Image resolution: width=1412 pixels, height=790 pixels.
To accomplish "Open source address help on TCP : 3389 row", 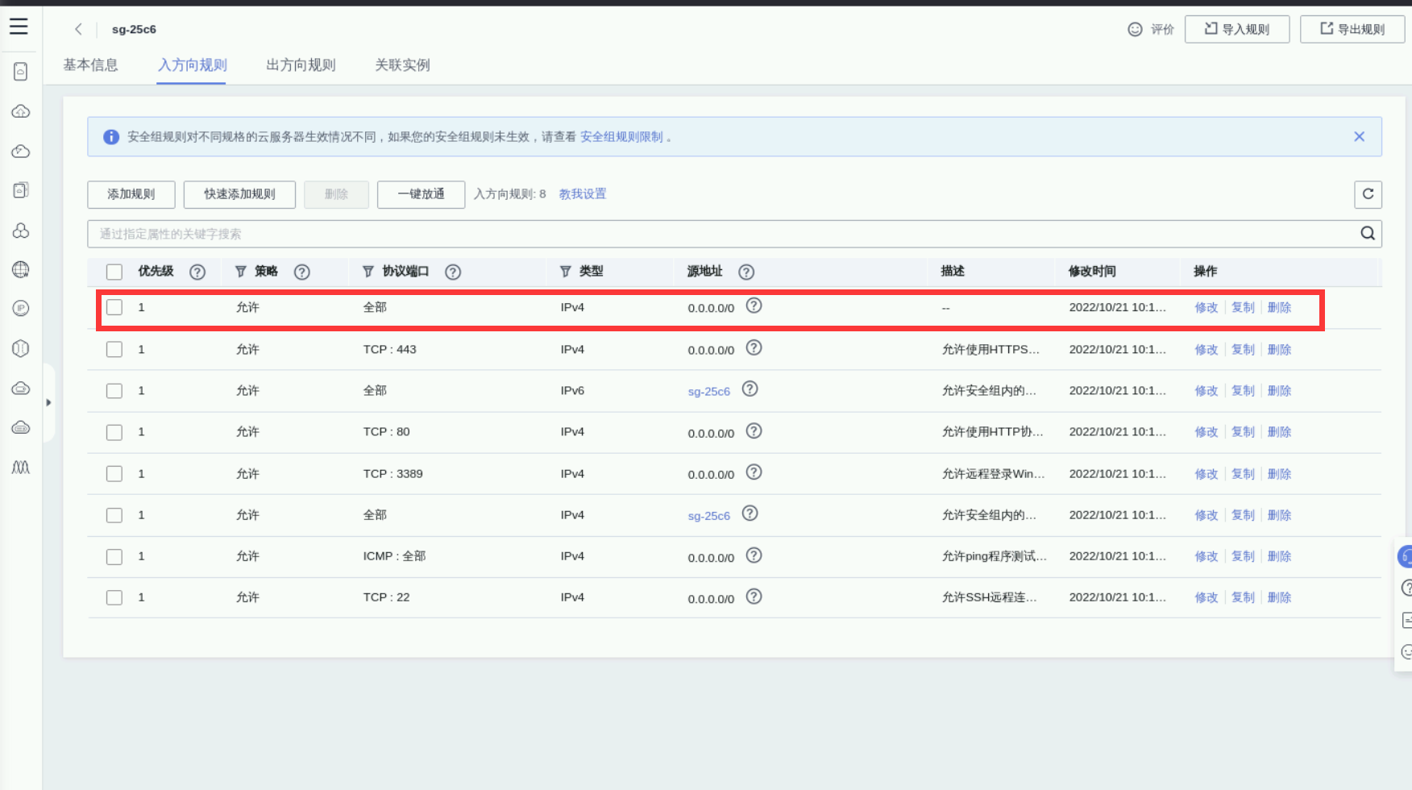I will (x=754, y=472).
